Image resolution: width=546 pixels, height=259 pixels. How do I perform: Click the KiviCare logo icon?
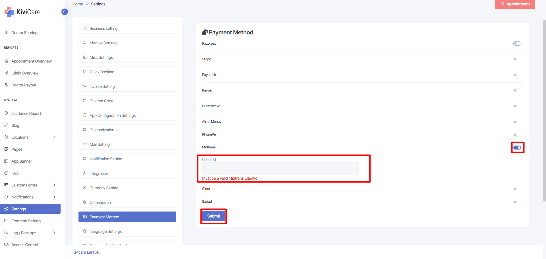(x=9, y=12)
